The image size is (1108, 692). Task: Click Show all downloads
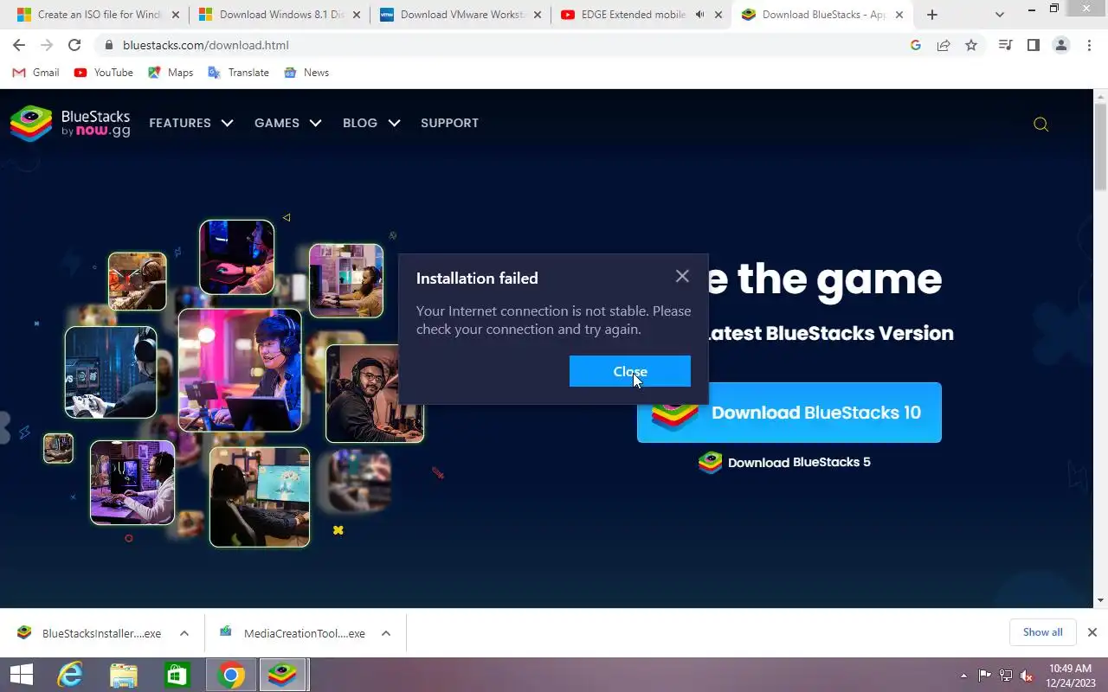point(1042,632)
